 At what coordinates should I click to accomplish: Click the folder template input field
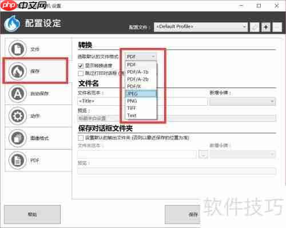click(137, 154)
